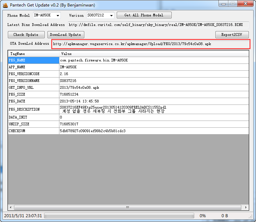Viewport: 256px width, 222px height.
Task: Click the Latest Binx Download Address field
Action: click(158, 25)
